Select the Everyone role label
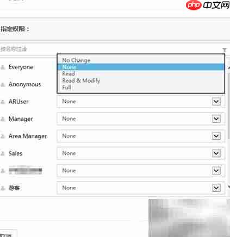Viewport: 230px width, 237px height. coord(21,67)
